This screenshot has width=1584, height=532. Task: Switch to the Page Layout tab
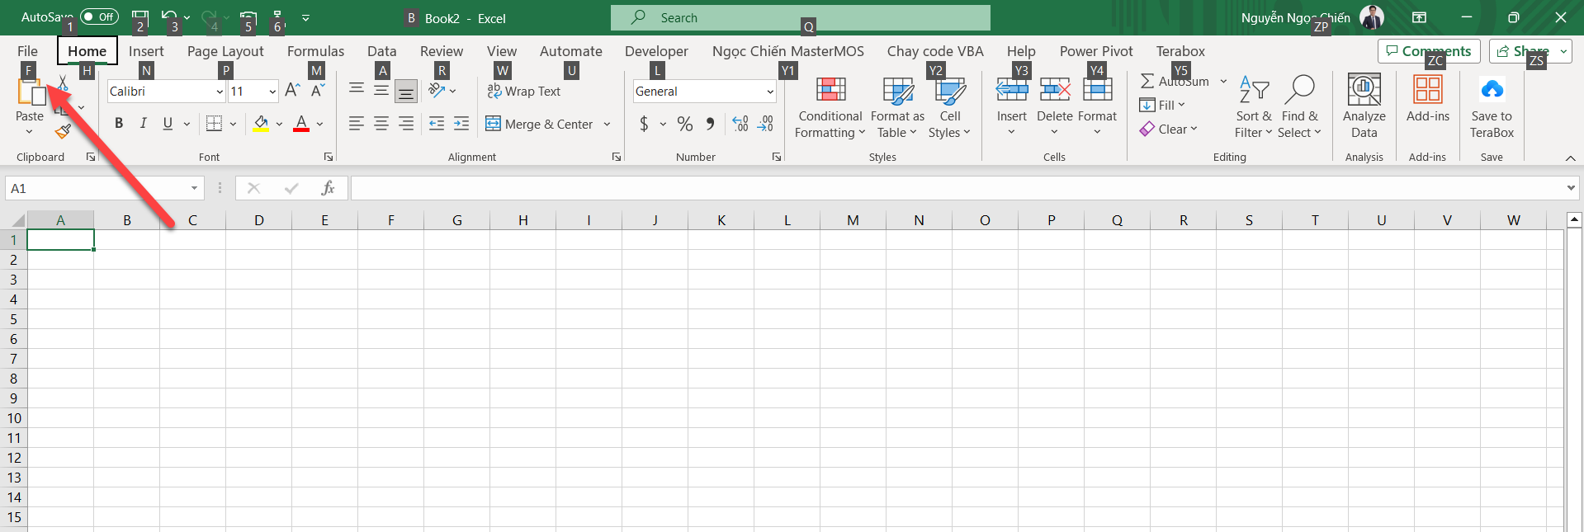(225, 51)
